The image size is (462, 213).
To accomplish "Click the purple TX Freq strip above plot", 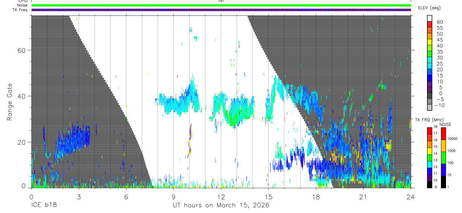I will 221,10.
